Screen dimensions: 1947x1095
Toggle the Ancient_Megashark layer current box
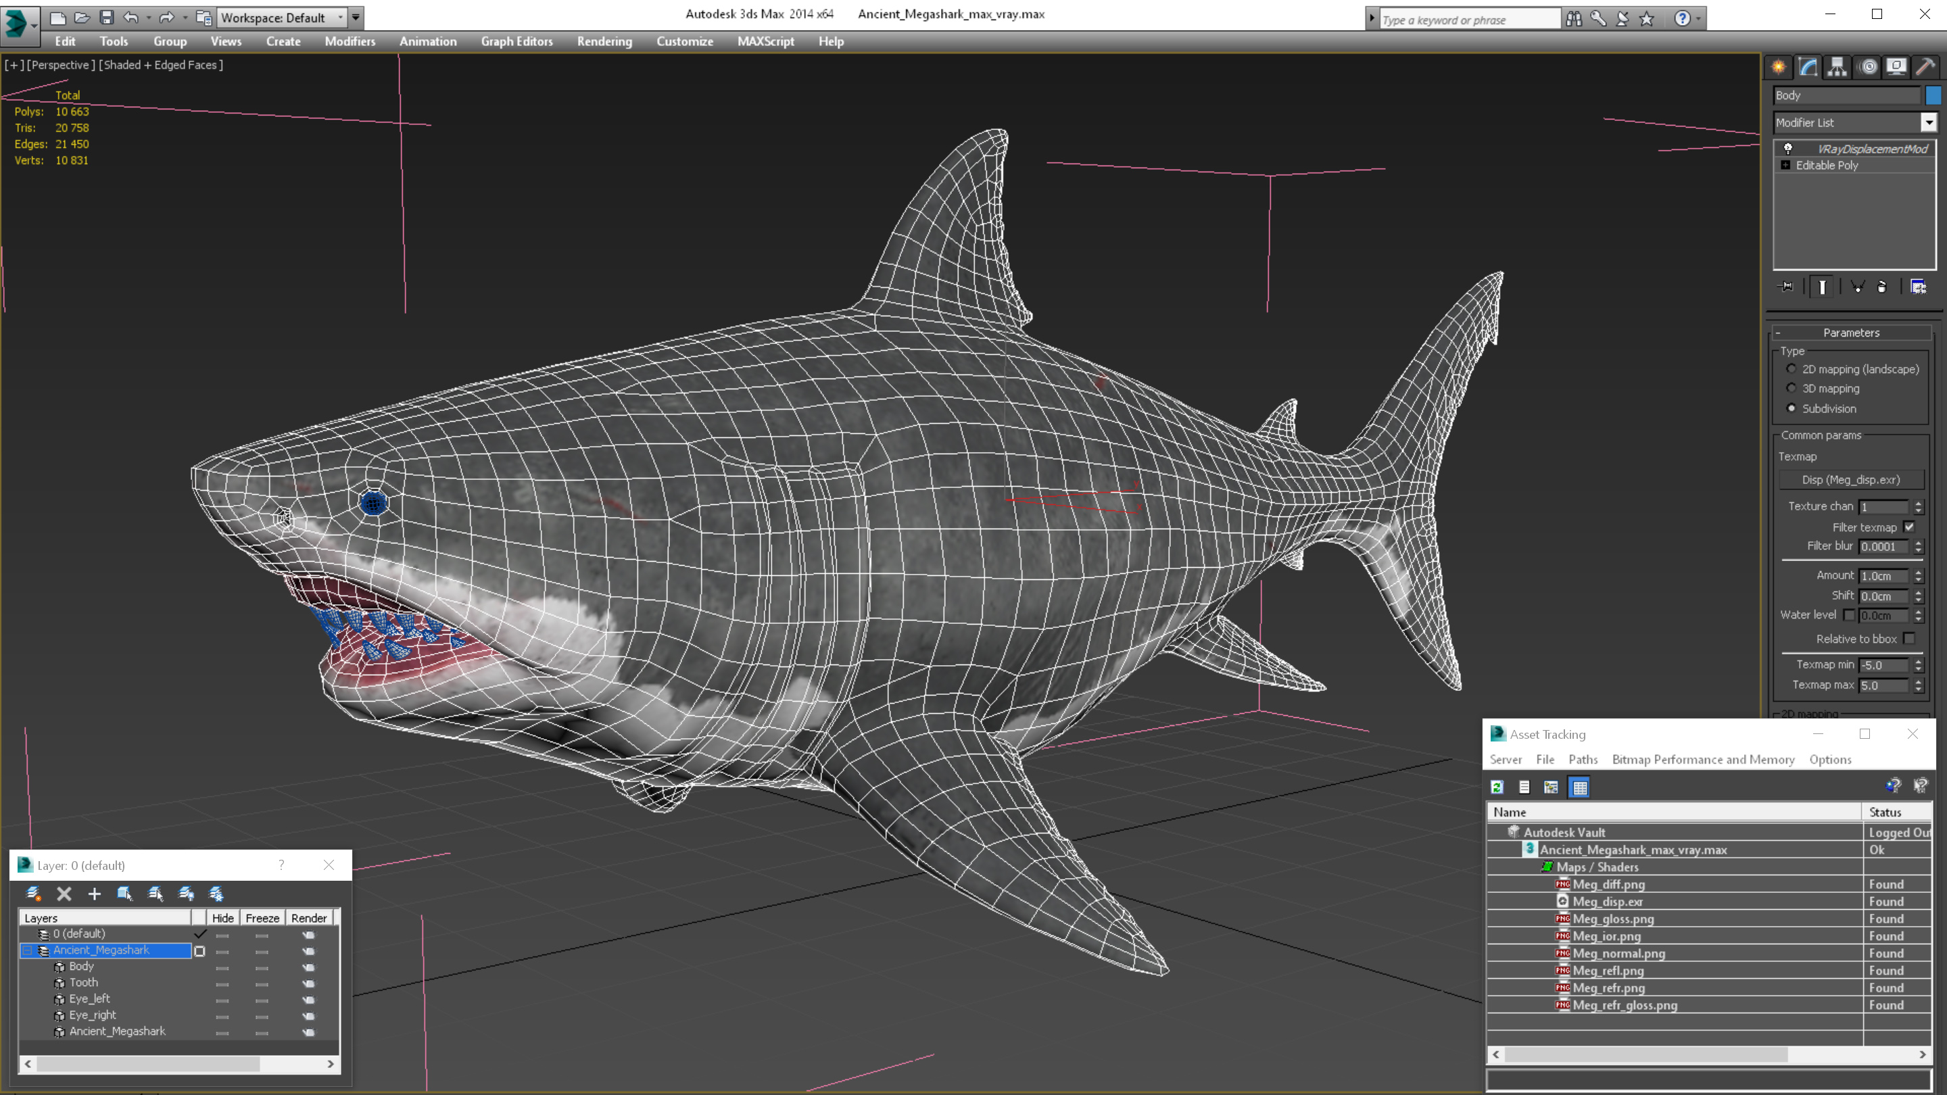click(199, 950)
